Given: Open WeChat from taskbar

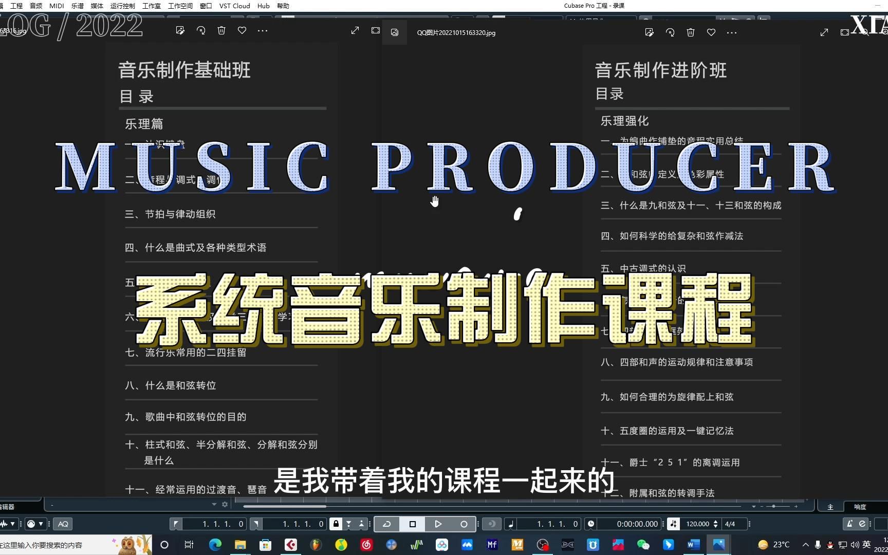Looking at the screenshot, I should [643, 545].
